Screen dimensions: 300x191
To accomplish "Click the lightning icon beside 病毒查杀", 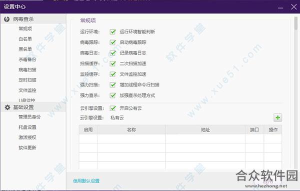I will tap(6, 19).
